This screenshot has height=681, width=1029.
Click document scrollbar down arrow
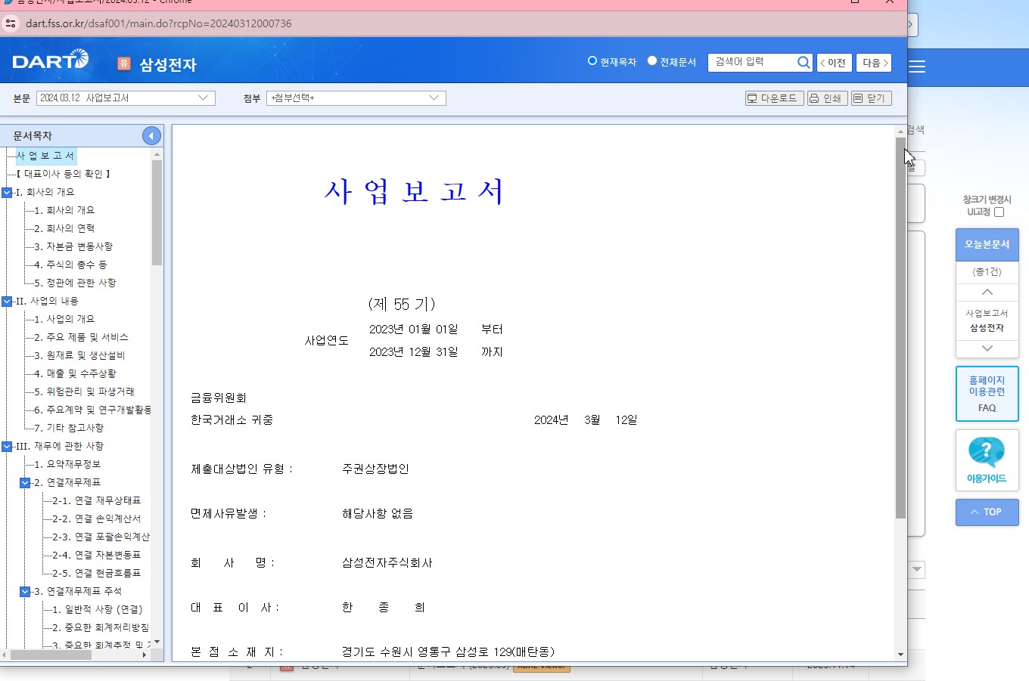point(900,655)
